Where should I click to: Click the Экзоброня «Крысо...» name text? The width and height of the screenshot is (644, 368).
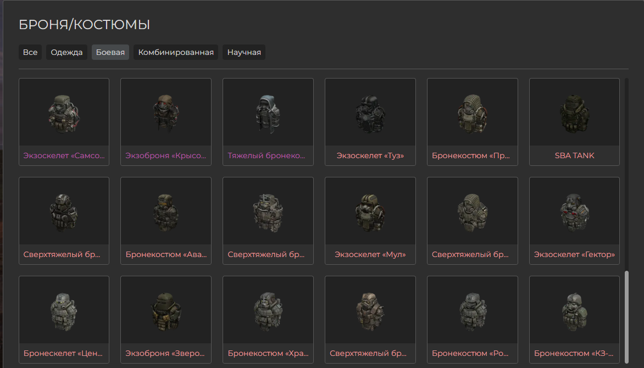click(166, 155)
